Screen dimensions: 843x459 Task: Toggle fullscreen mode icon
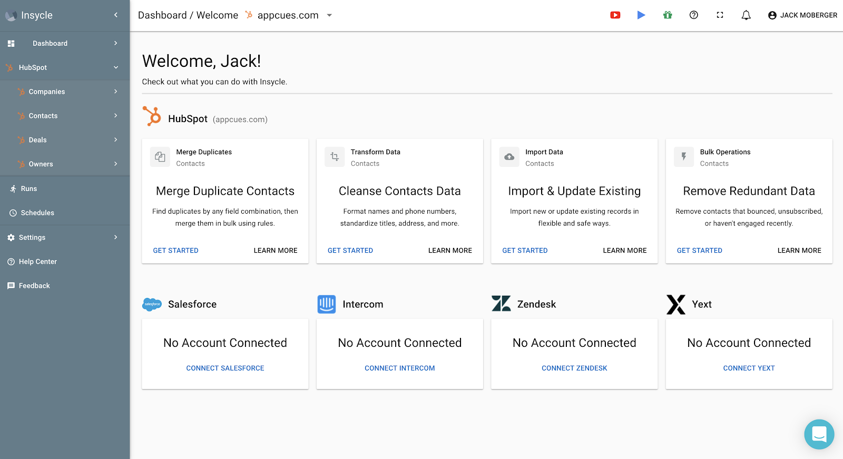[720, 15]
